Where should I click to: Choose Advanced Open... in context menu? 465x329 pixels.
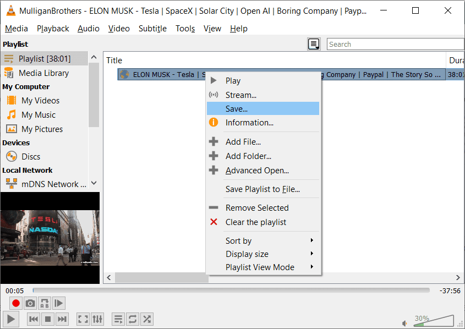pos(263,171)
